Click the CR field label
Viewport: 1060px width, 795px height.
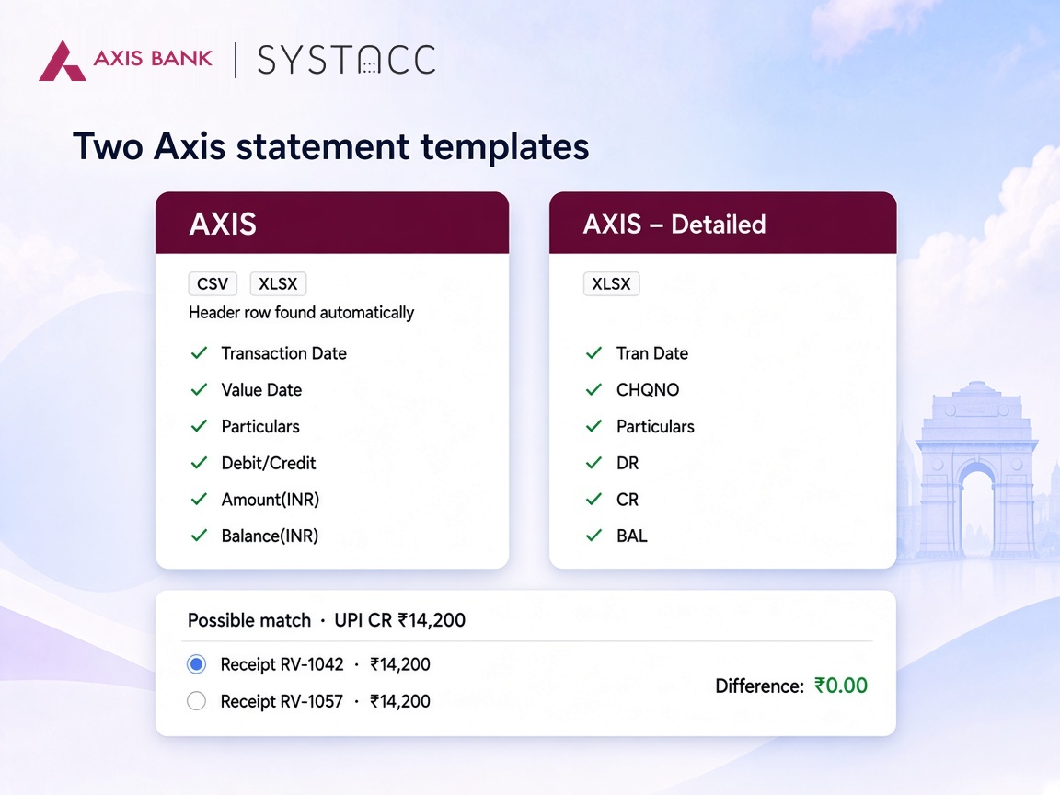(x=628, y=500)
